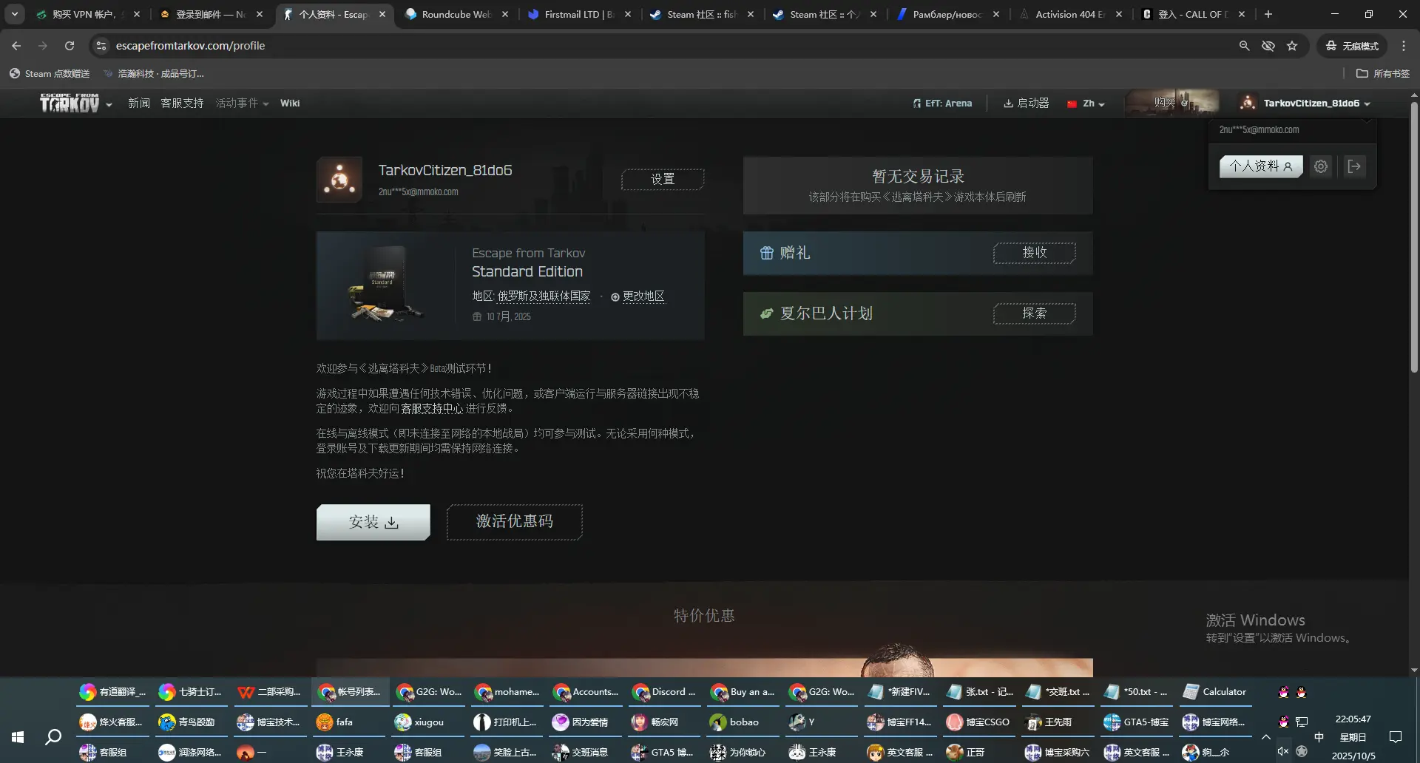Click the muted volume tray icon

click(x=1283, y=751)
